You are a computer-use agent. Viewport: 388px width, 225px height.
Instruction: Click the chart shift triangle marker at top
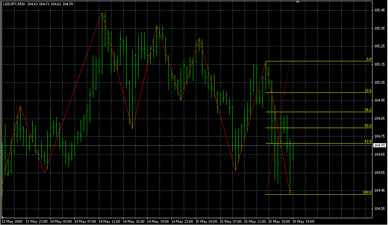[298, 2]
